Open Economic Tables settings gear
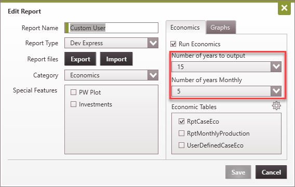Viewport: 295px width, 187px height. (x=276, y=106)
